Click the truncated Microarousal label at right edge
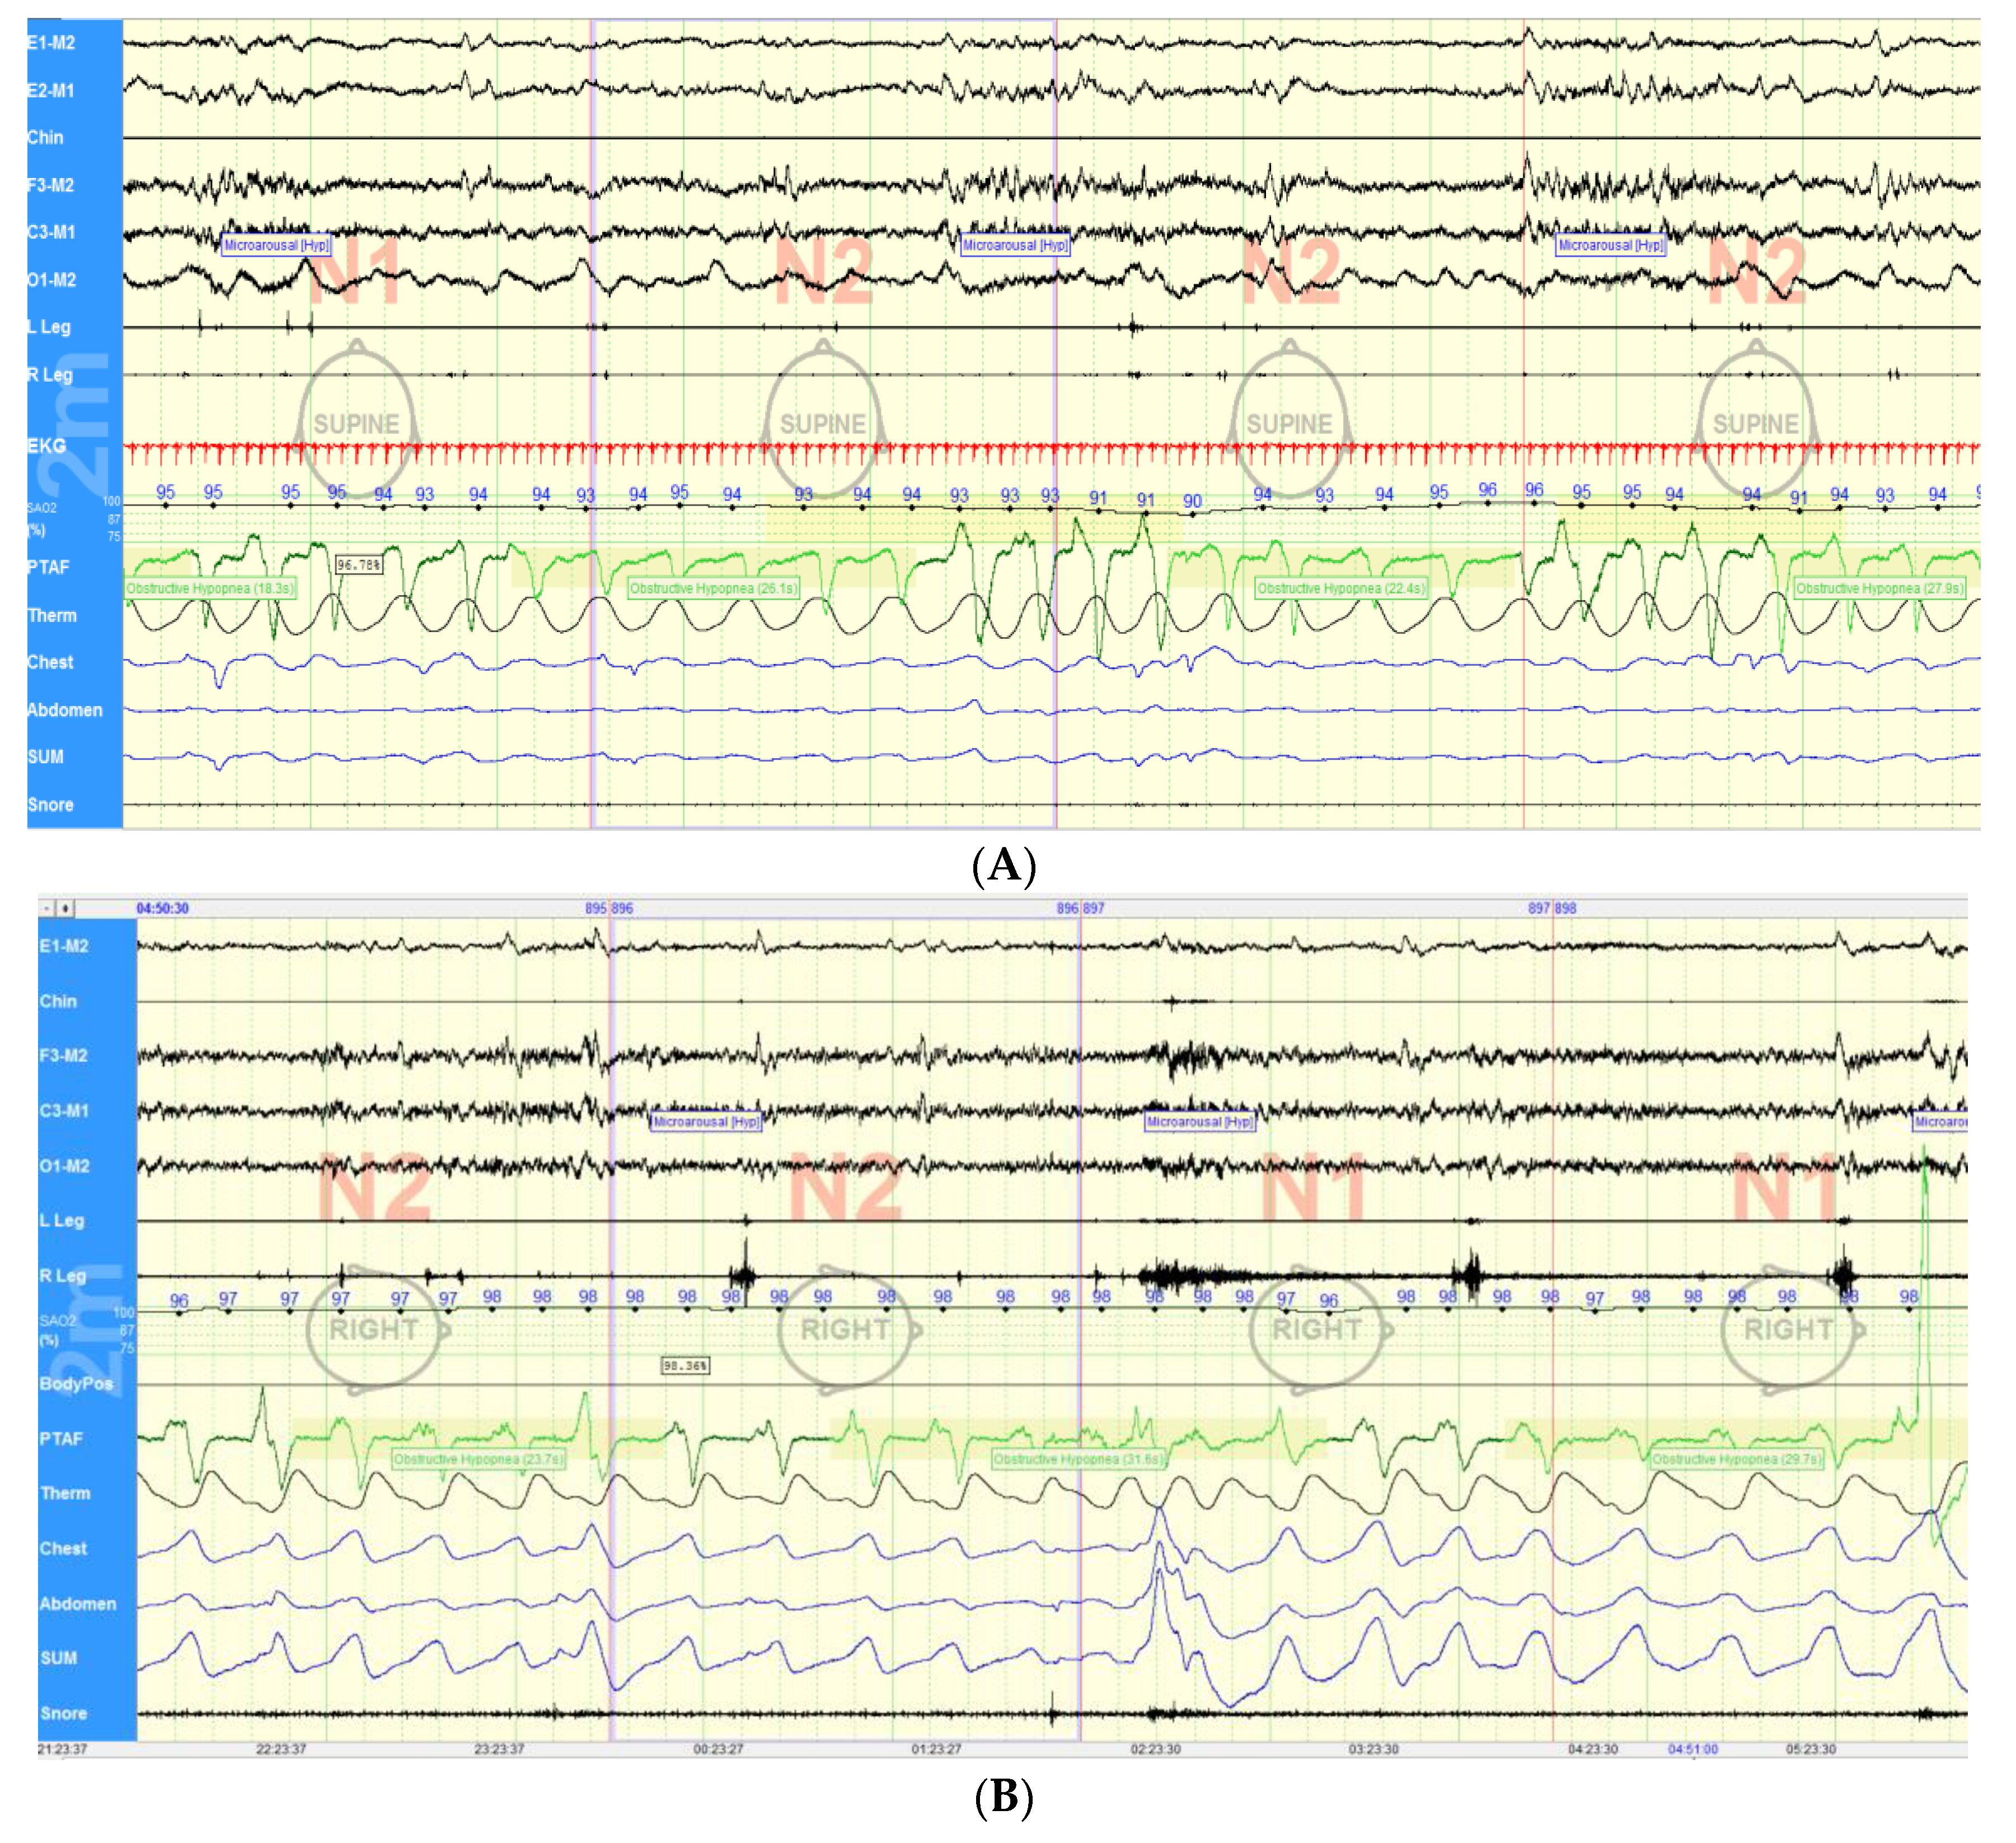 [x=1939, y=1121]
